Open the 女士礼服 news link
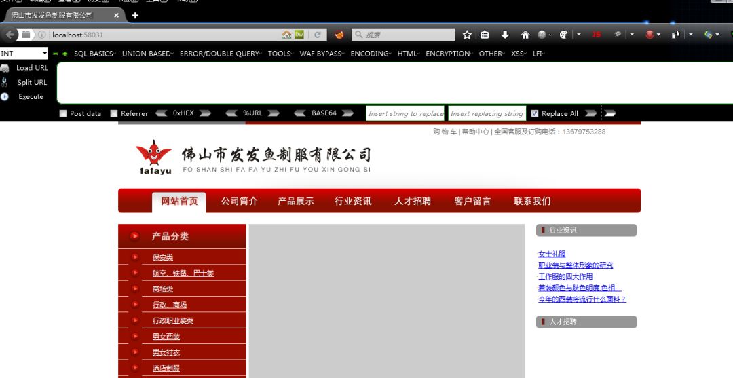 552,254
